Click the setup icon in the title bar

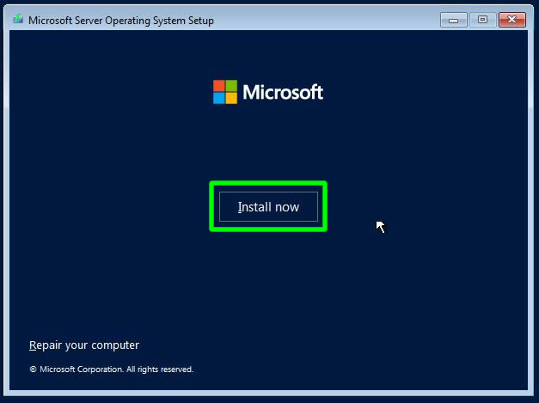tap(18, 20)
